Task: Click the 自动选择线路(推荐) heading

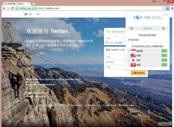Action: click(147, 35)
